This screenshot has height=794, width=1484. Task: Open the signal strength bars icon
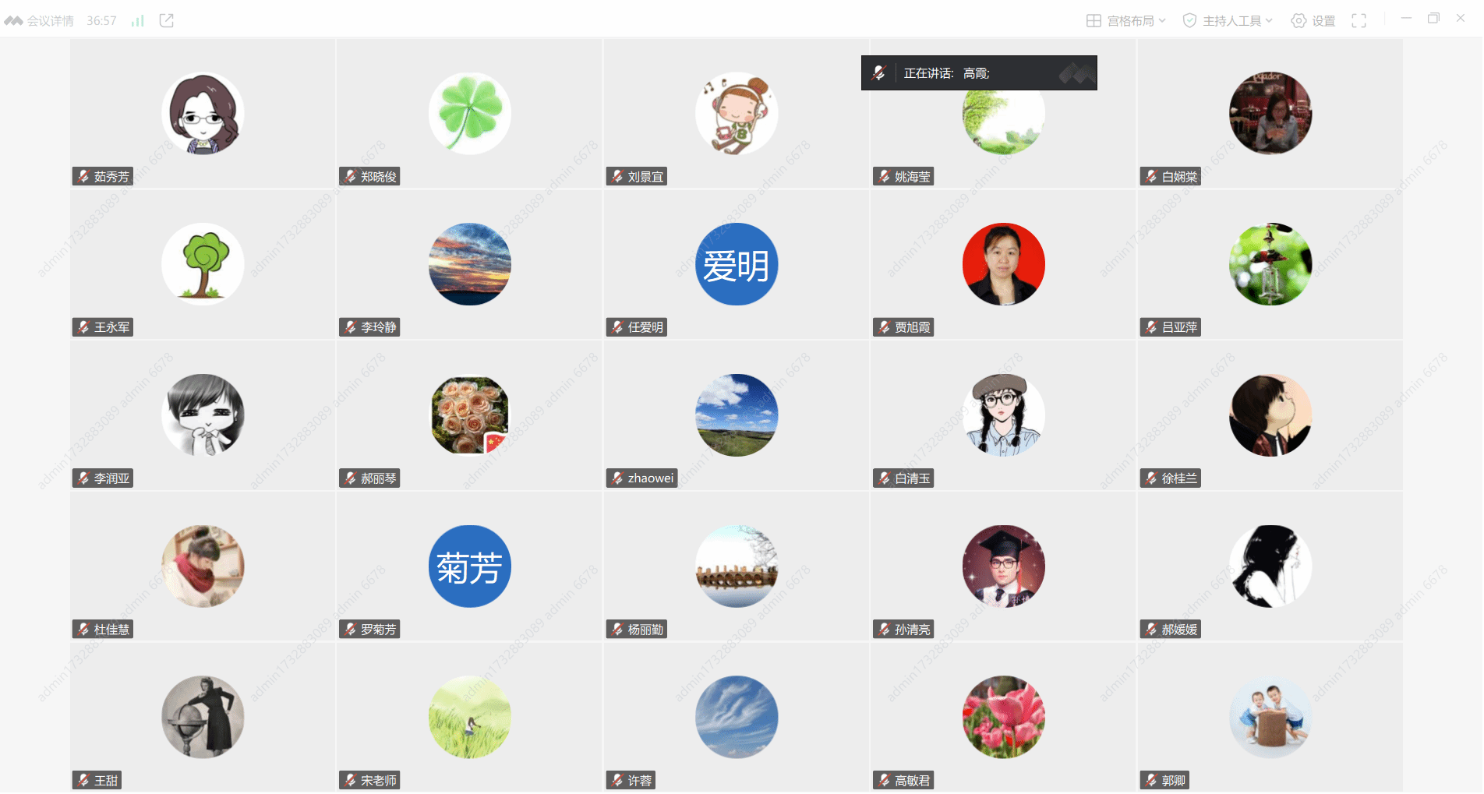(138, 21)
